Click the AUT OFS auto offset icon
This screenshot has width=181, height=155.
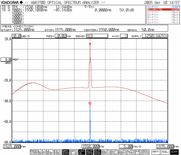point(89,152)
